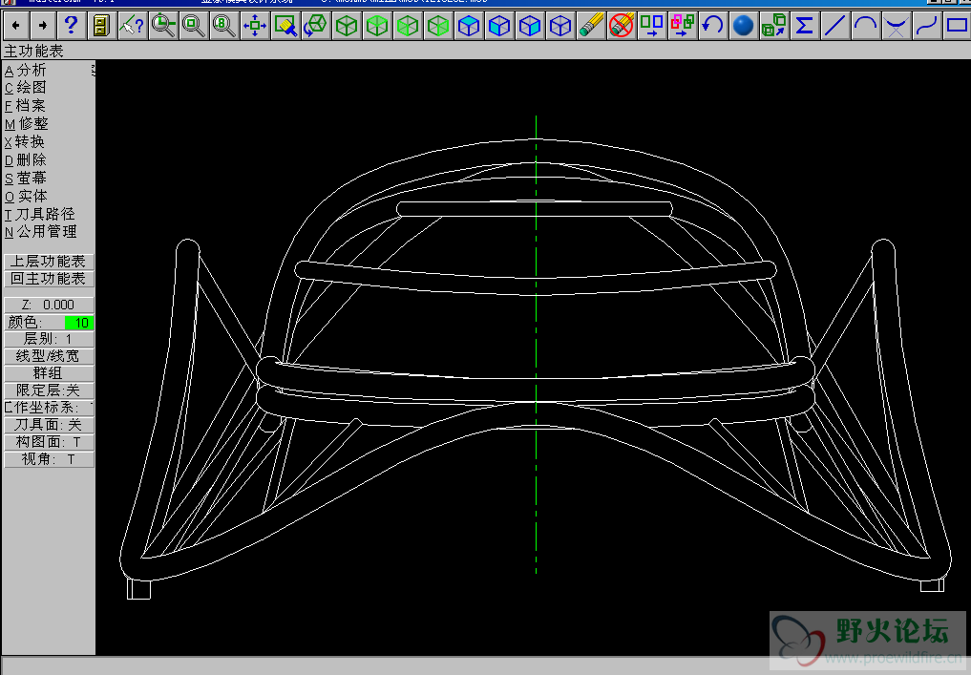The height and width of the screenshot is (675, 971).
Task: Open help with the question mark icon
Action: tap(71, 26)
